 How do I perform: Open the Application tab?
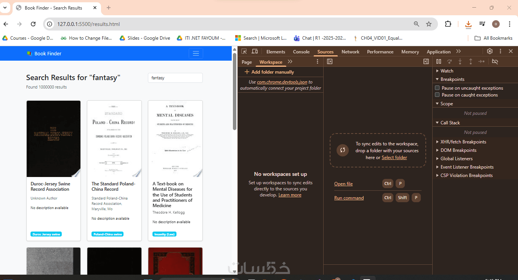click(x=439, y=52)
